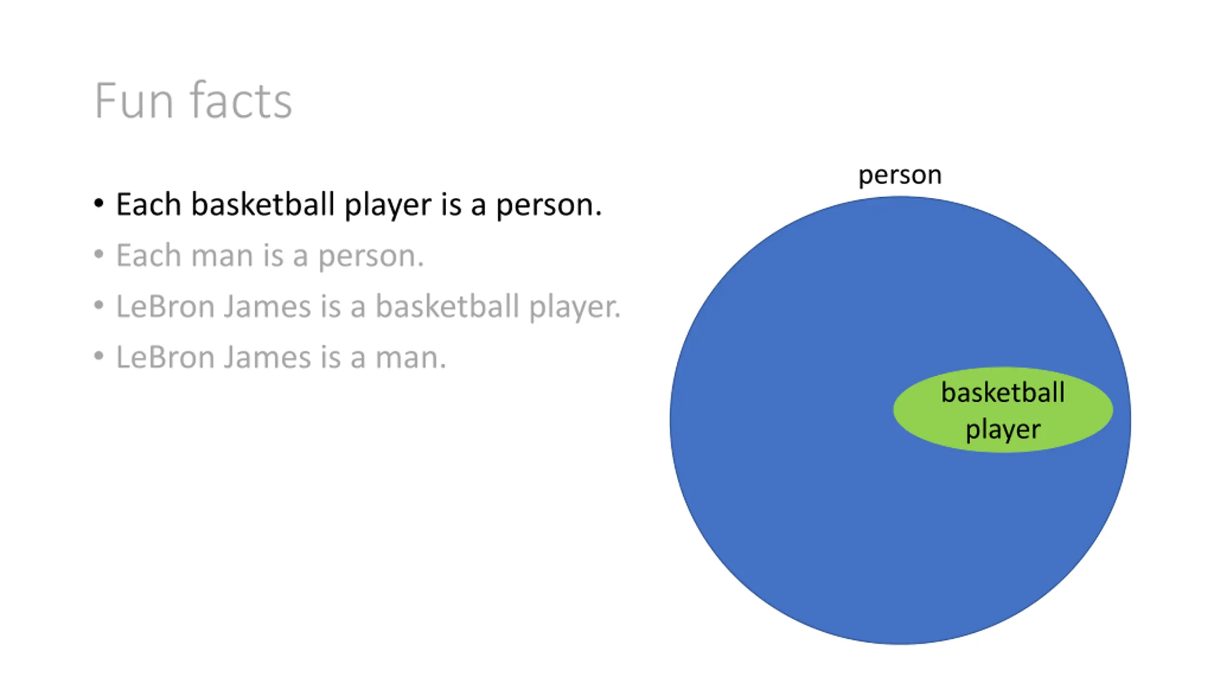The width and height of the screenshot is (1214, 683).
Task: Click the black bullet before 'Each basketball'
Action: coord(99,203)
